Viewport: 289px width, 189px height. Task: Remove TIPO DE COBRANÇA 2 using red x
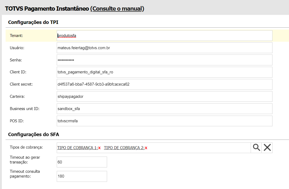[x=146, y=148]
